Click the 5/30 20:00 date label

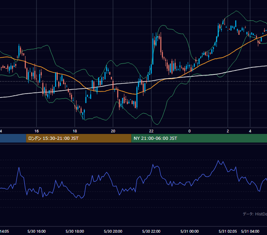point(113,231)
